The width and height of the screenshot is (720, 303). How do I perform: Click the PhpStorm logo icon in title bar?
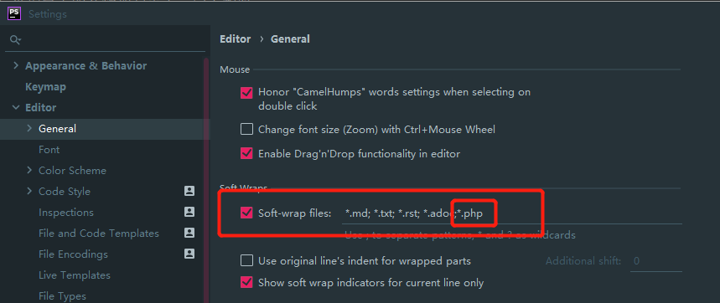click(14, 13)
